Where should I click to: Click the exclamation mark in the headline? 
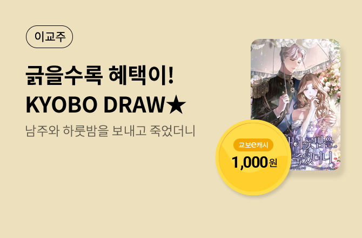click(x=171, y=75)
